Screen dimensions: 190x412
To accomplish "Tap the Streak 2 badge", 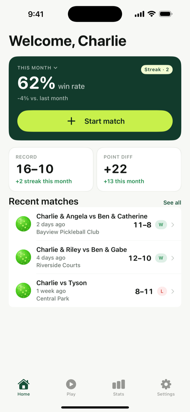I will [x=157, y=70].
